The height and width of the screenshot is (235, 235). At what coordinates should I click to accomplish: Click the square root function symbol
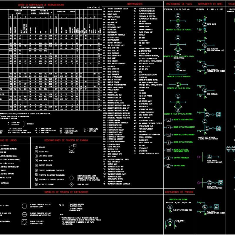tap(36, 152)
